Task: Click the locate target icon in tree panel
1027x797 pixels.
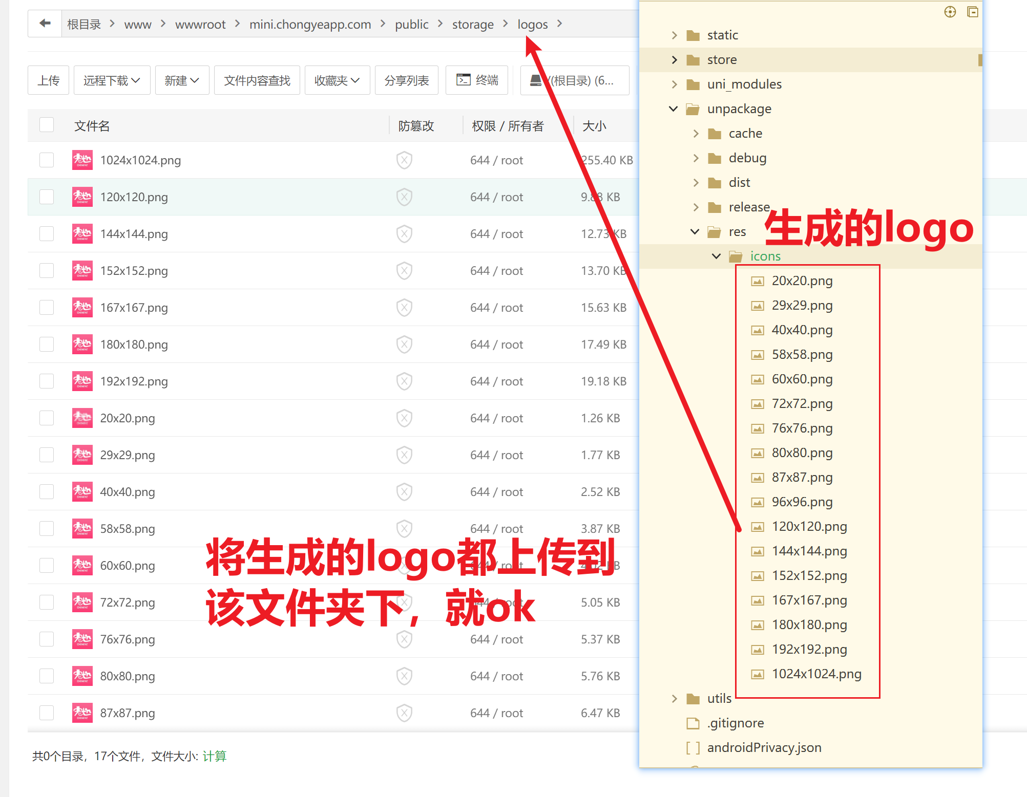Action: 950,12
